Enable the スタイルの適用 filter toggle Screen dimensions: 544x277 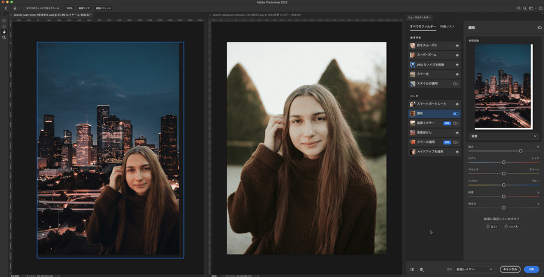click(x=456, y=83)
